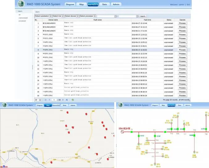209x168 pixels.
Task: Select the Map tab in the map window
Action: tap(48, 105)
